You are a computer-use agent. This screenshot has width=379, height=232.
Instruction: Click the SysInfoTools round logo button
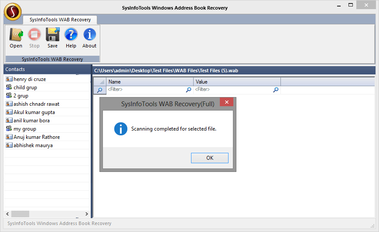(13, 12)
